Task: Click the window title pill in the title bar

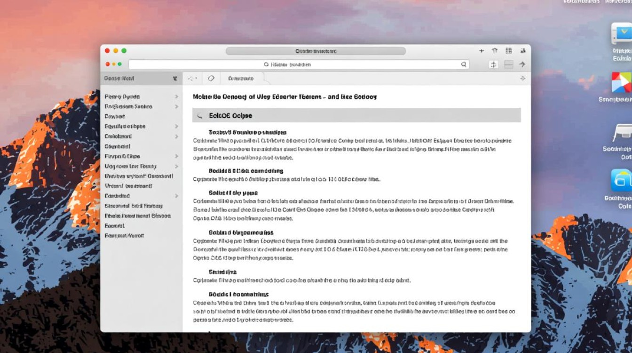Action: (x=316, y=51)
